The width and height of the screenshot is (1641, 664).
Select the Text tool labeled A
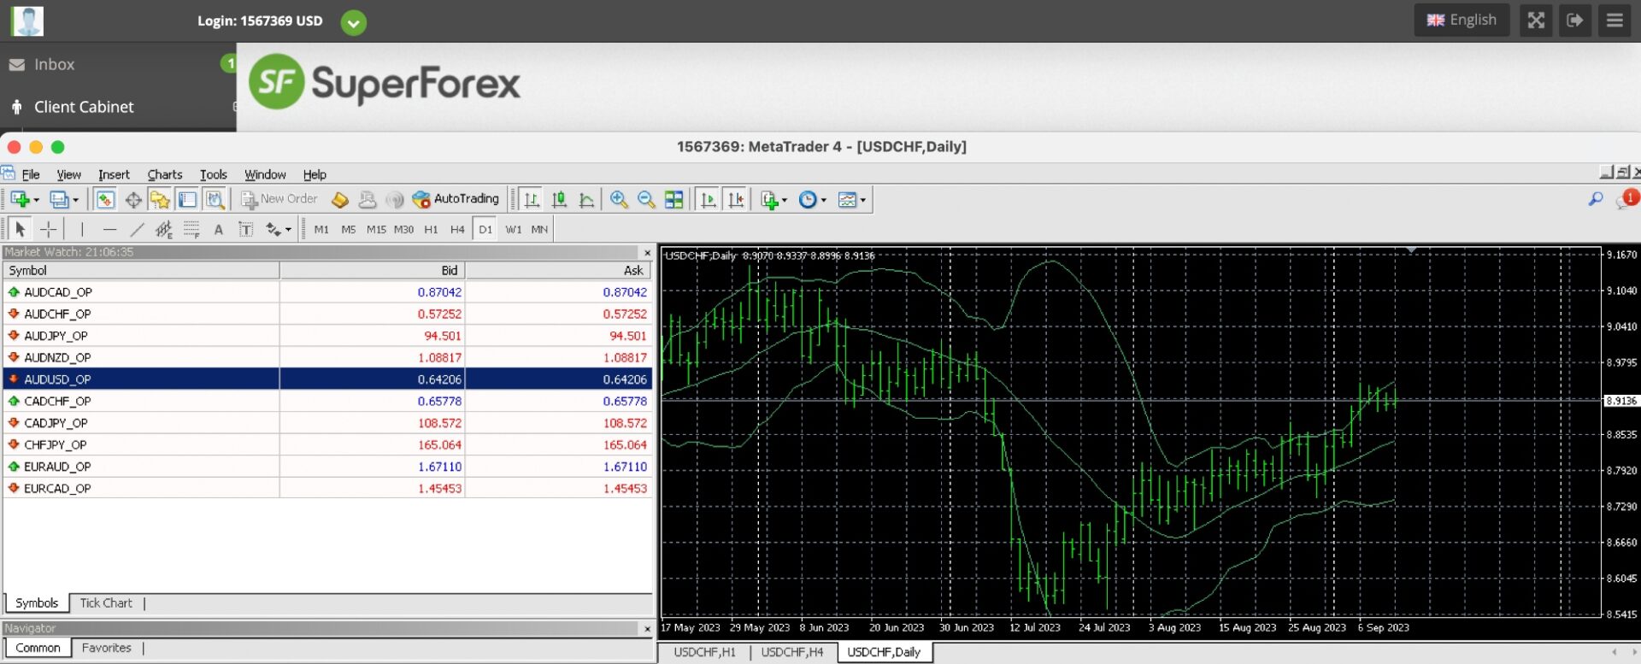coord(219,229)
